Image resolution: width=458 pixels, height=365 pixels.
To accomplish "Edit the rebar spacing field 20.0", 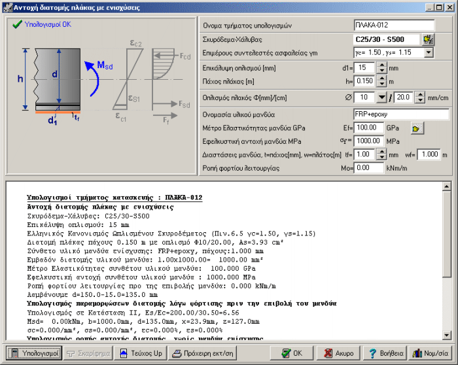I will click(404, 97).
